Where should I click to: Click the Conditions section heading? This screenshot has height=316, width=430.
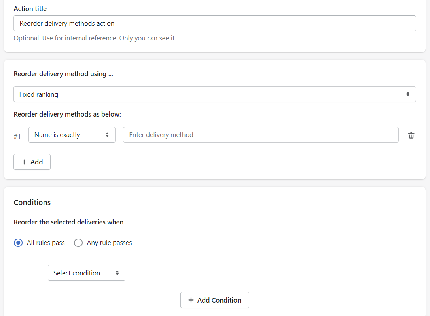32,202
